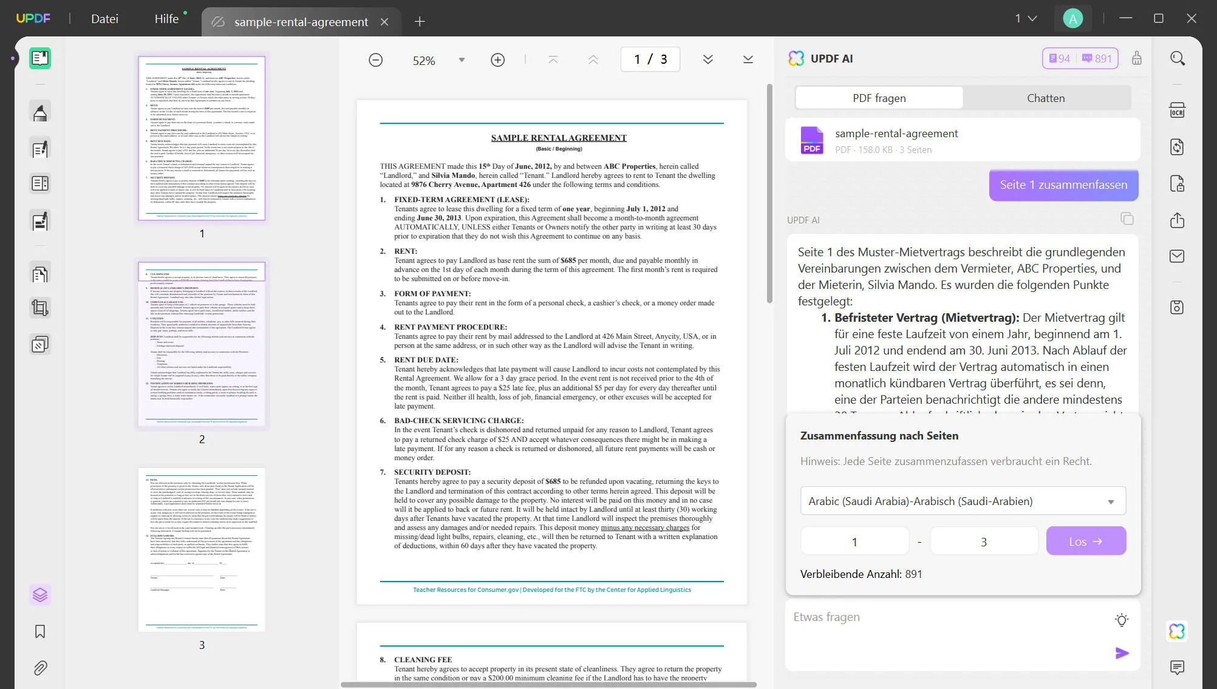Click the document vertical scrollbar

click(x=769, y=194)
